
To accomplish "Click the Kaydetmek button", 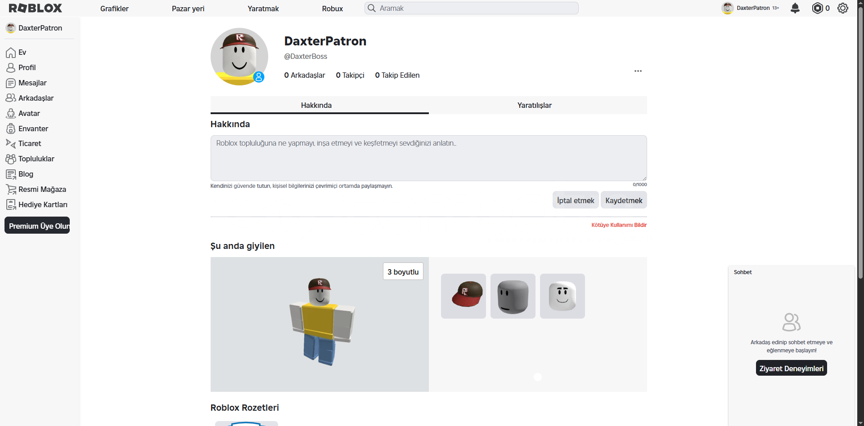I will (624, 200).
